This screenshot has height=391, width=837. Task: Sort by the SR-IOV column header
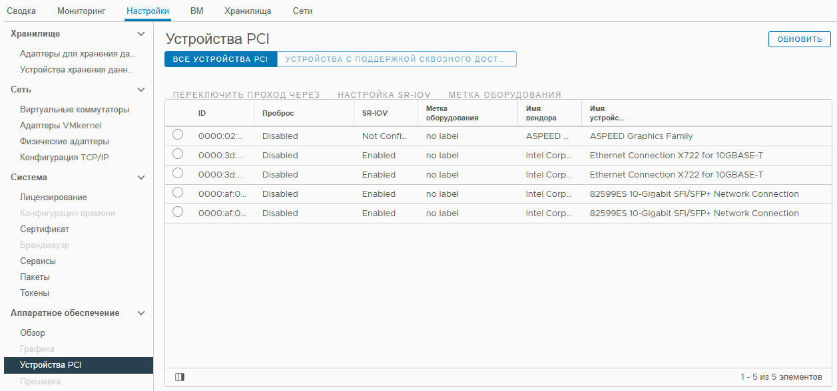(374, 113)
